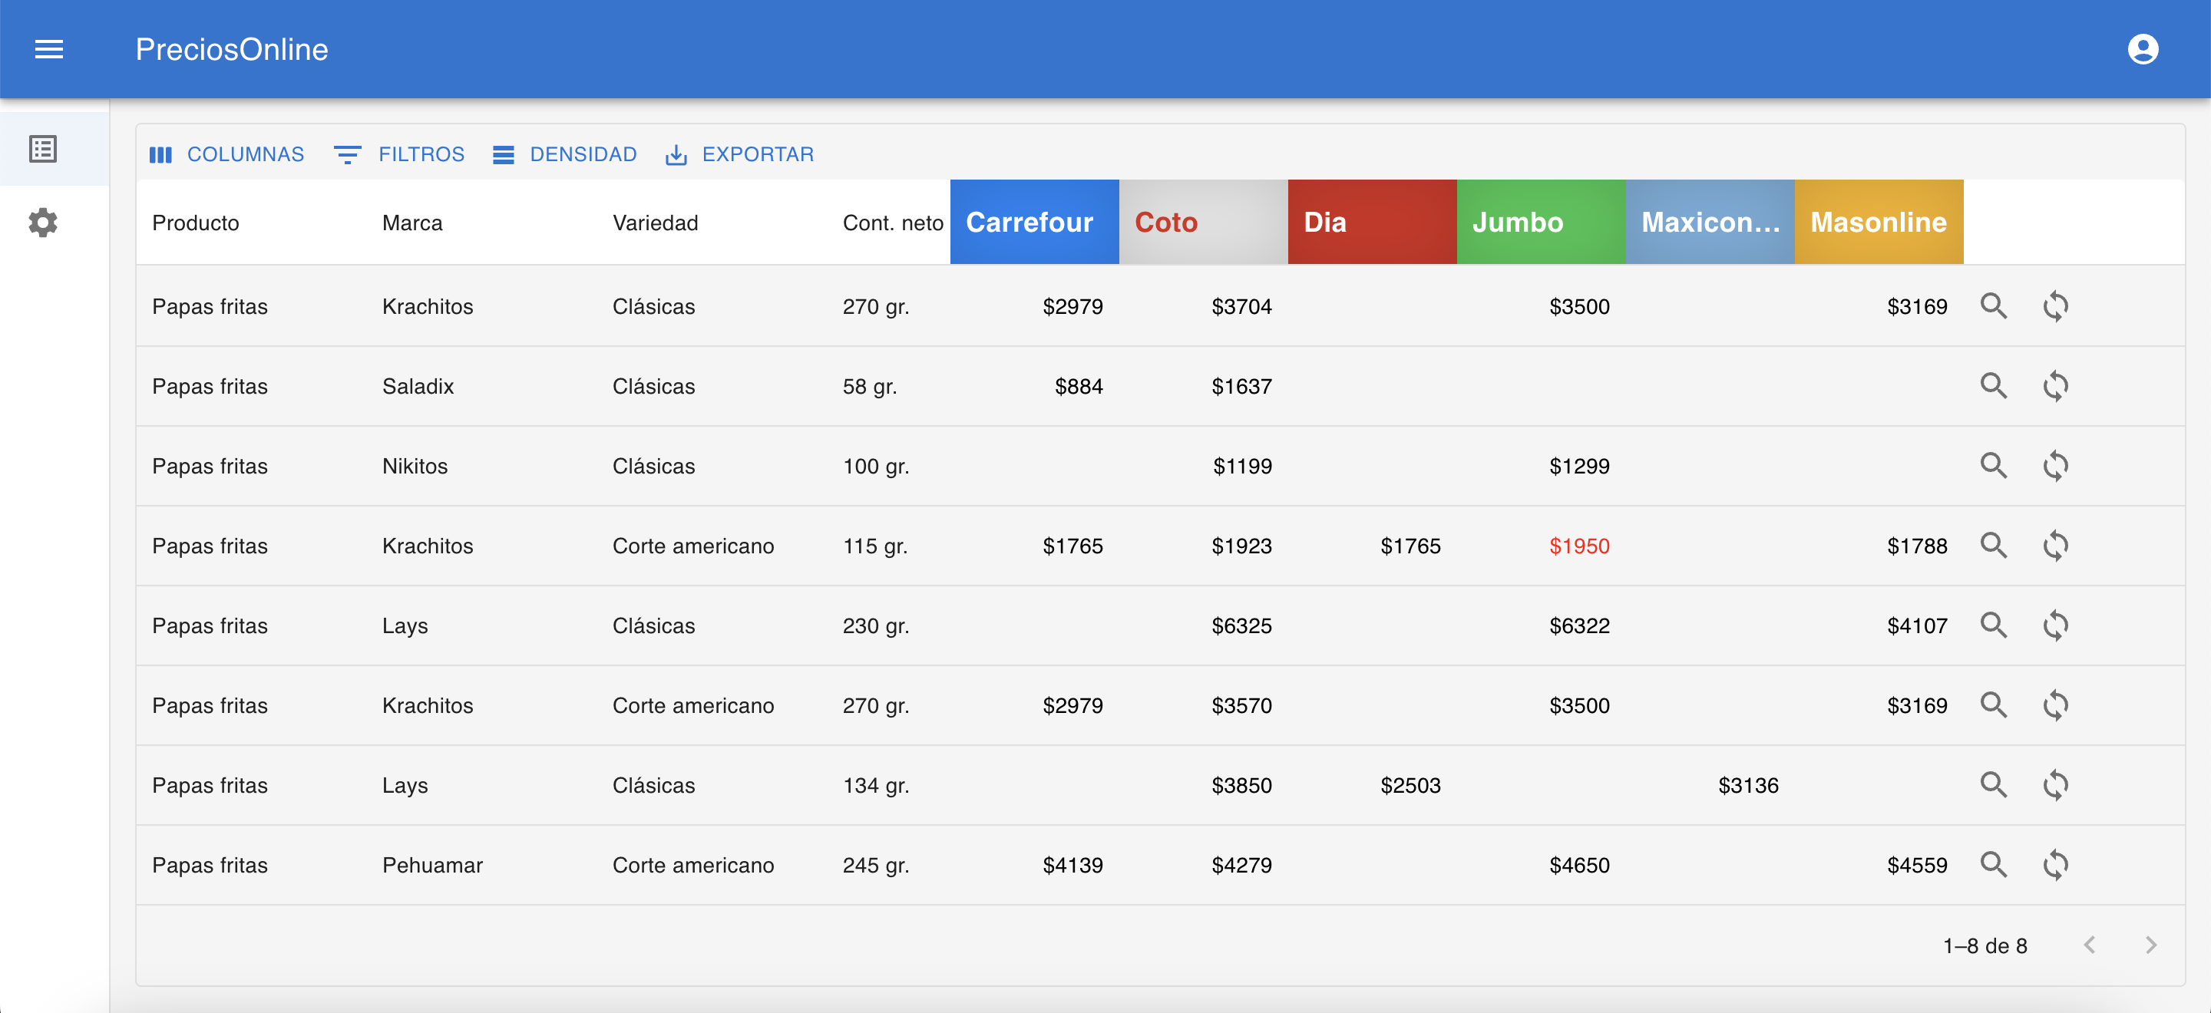Click the EXPORTAR button
The width and height of the screenshot is (2211, 1013).
coord(740,154)
